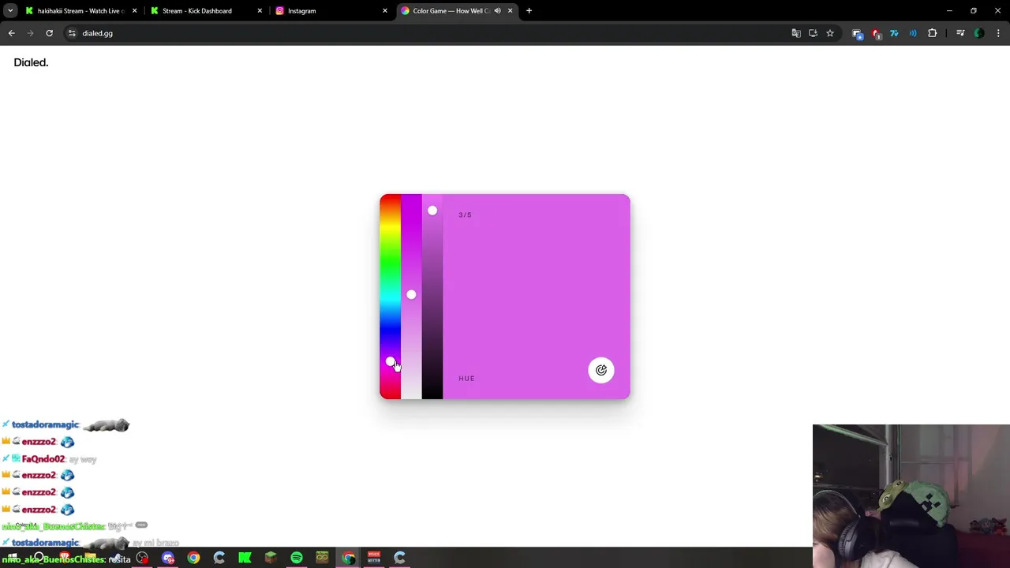1010x568 pixels.
Task: Close the Instagram tab
Action: pyautogui.click(x=385, y=11)
